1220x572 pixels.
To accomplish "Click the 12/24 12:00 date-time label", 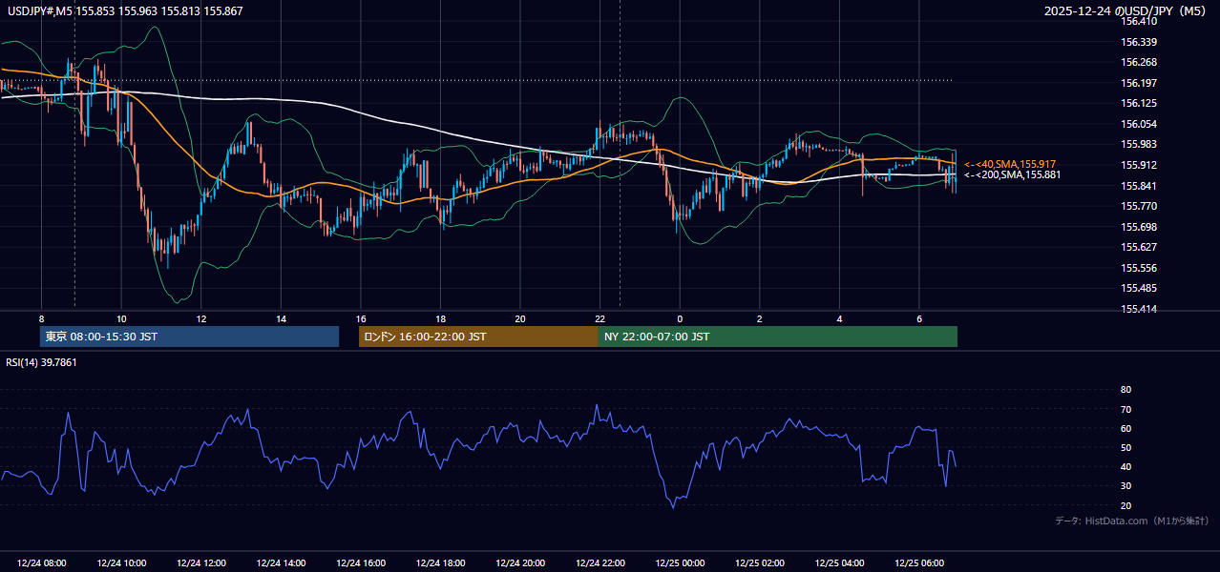I will 200,563.
